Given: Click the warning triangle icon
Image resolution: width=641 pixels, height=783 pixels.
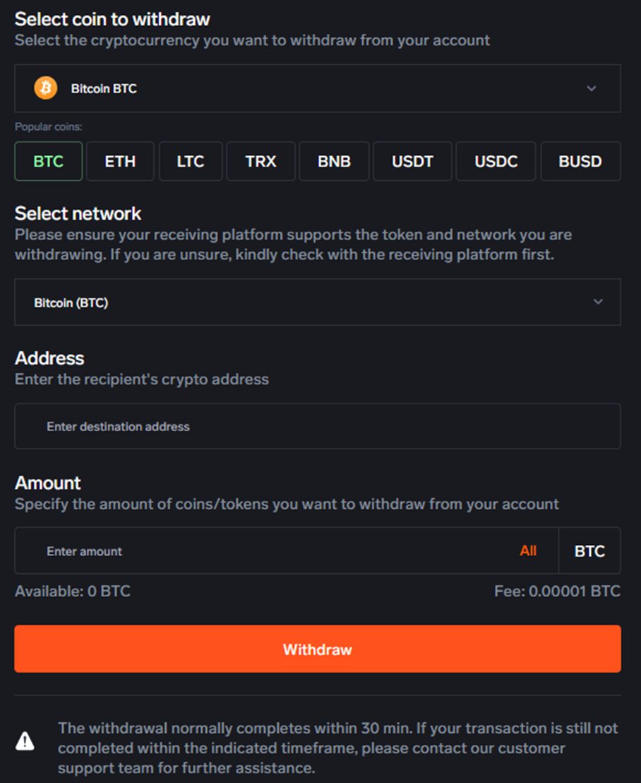Looking at the screenshot, I should 25,741.
